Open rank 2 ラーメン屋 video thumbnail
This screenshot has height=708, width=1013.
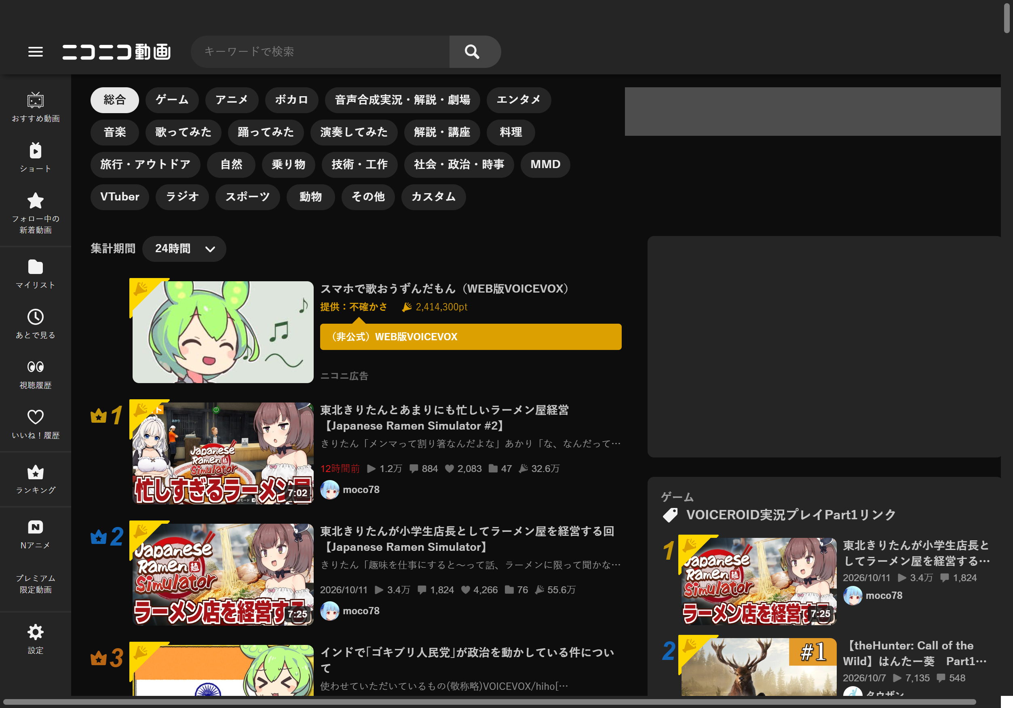[x=223, y=574]
